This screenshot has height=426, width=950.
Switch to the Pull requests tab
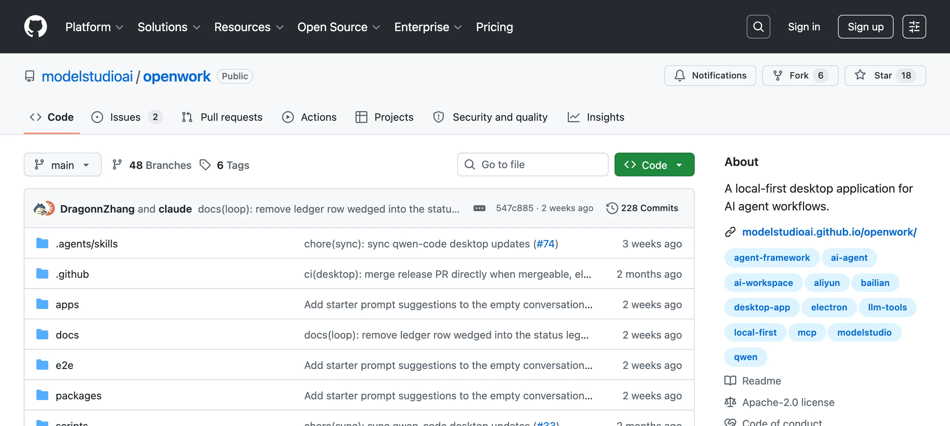click(x=222, y=117)
